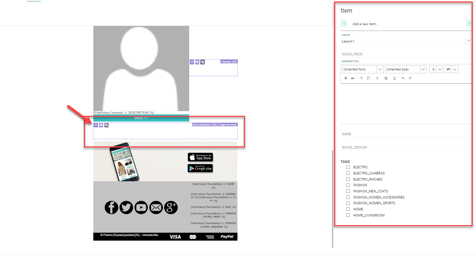Click Facebook icon in footer
This screenshot has height=255, width=476.
click(111, 208)
